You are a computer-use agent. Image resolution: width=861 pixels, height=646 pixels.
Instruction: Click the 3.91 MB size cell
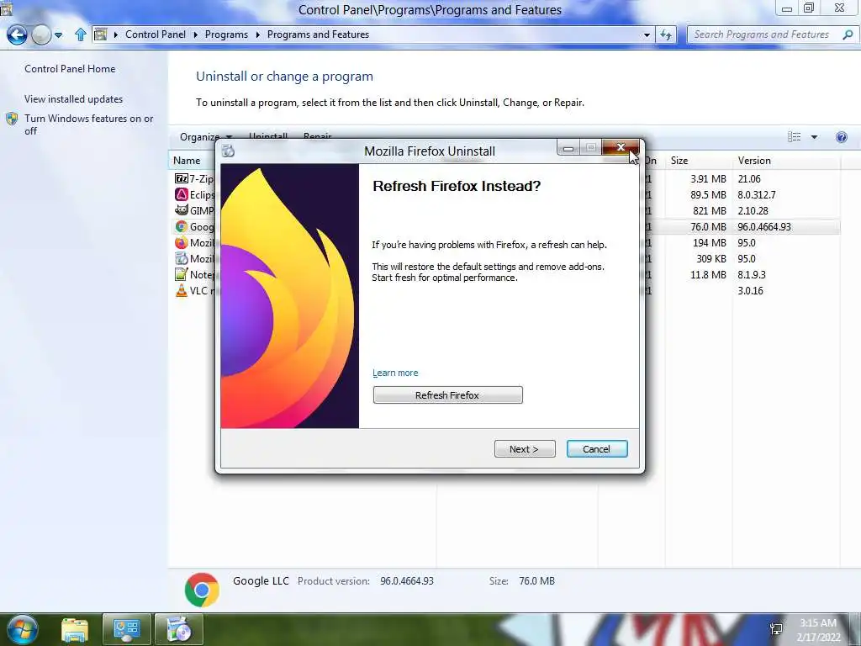708,178
